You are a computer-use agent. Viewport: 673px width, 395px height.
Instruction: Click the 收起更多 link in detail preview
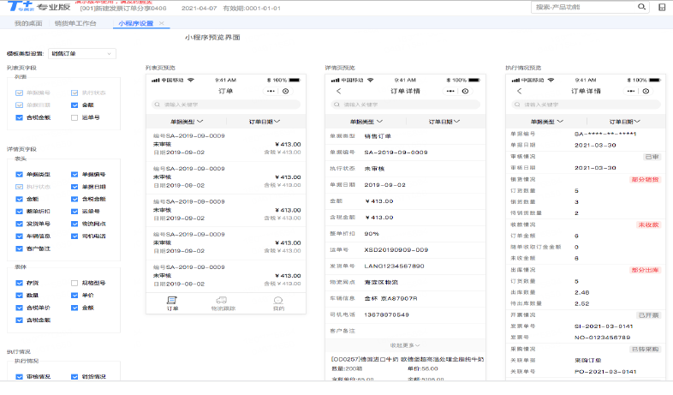404,344
